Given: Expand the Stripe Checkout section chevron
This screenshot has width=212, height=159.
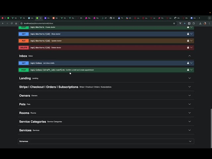Looking at the screenshot, I should pyautogui.click(x=189, y=87).
